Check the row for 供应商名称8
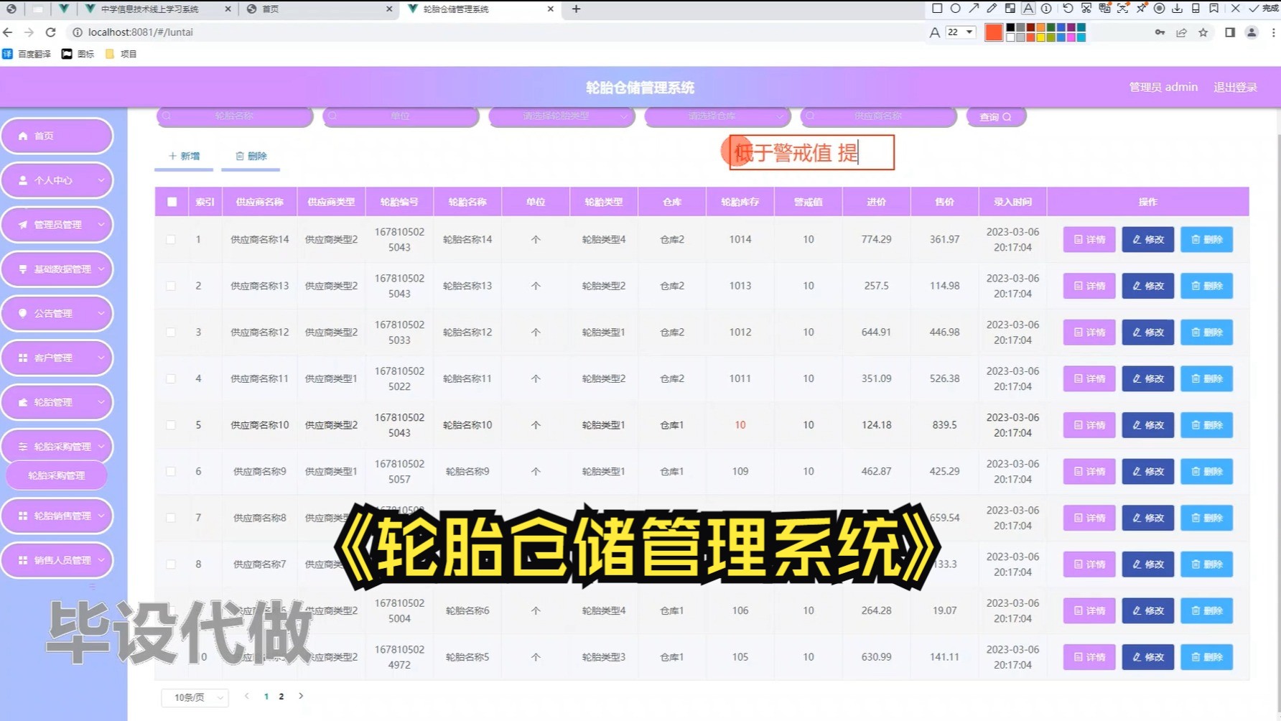This screenshot has width=1281, height=721. click(171, 518)
